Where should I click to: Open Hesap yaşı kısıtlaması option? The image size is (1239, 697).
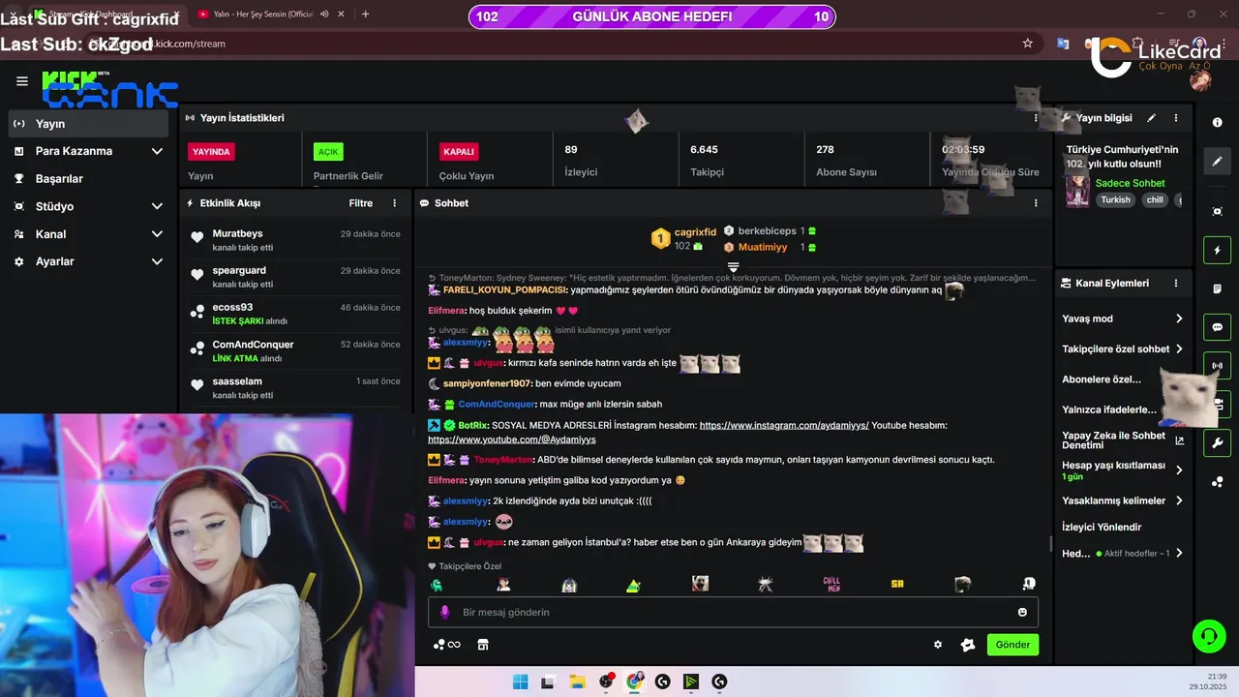1122,470
